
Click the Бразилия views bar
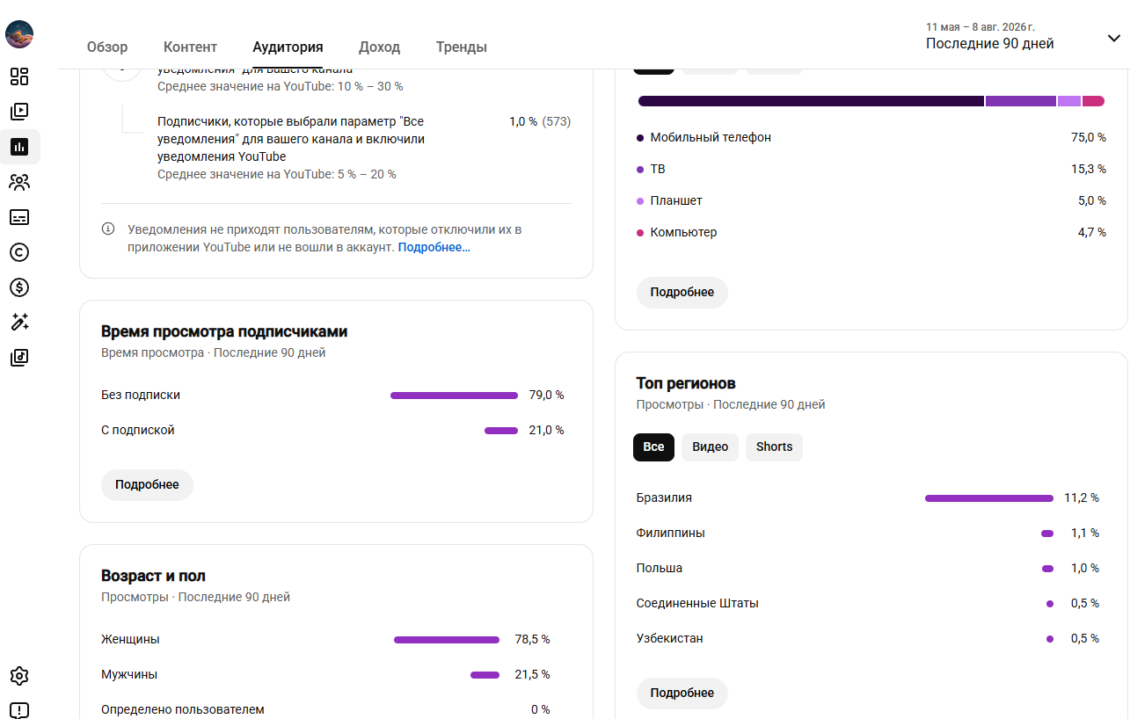click(x=989, y=498)
